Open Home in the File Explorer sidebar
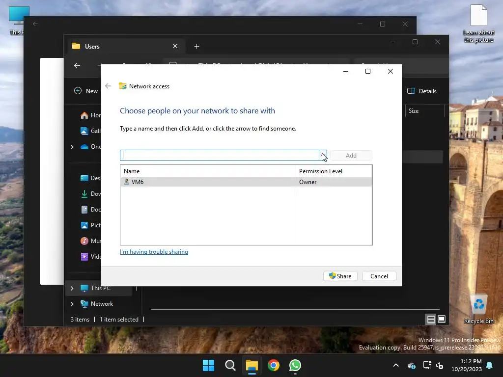The width and height of the screenshot is (503, 377). [x=90, y=115]
